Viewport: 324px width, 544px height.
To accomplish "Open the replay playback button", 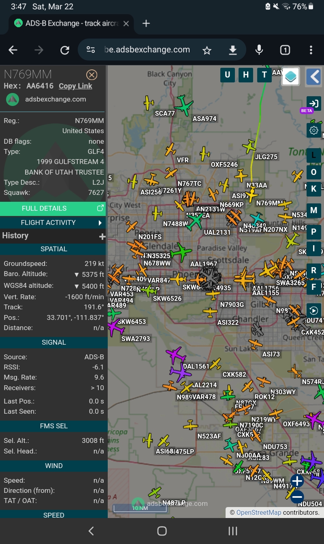I will point(313,311).
